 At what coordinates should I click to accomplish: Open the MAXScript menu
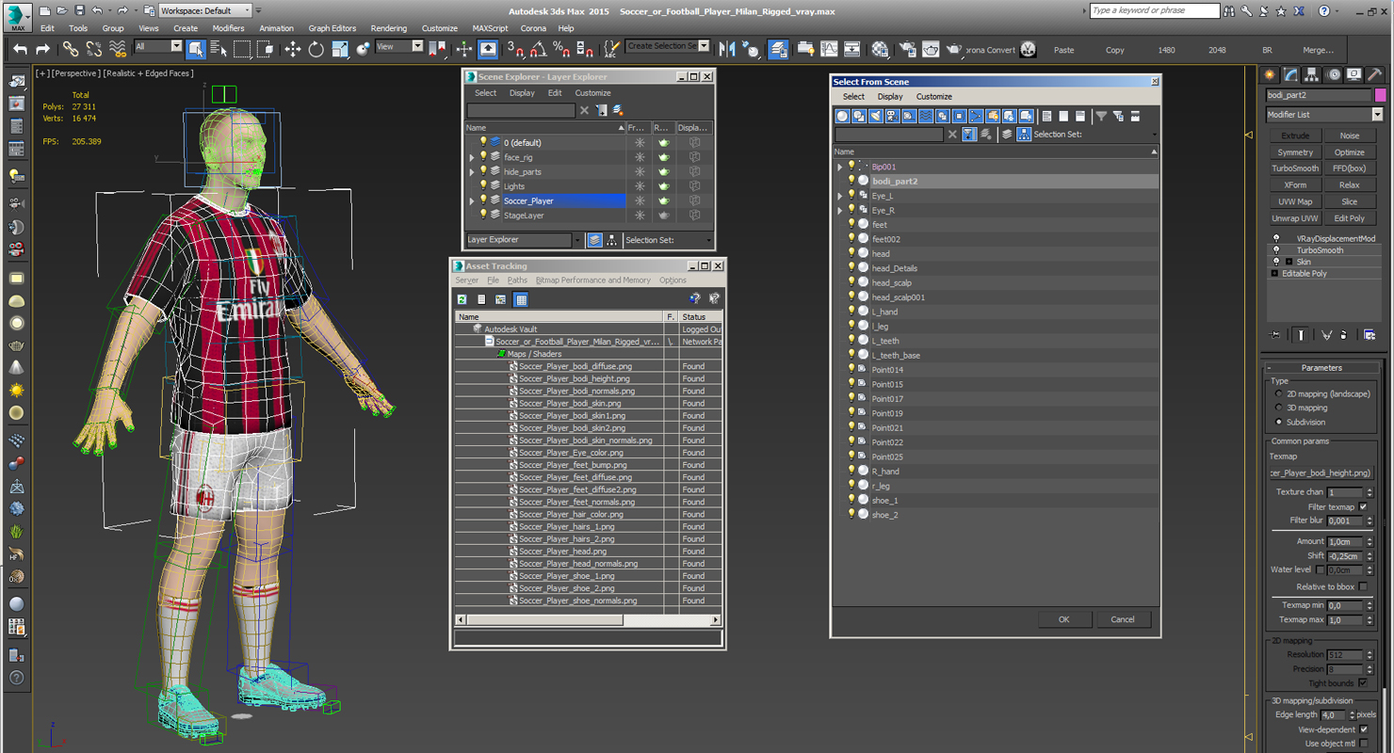click(x=490, y=28)
